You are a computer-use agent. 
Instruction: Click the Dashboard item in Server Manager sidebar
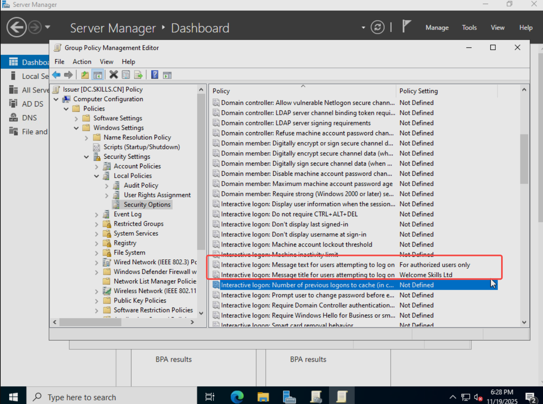[x=25, y=62]
